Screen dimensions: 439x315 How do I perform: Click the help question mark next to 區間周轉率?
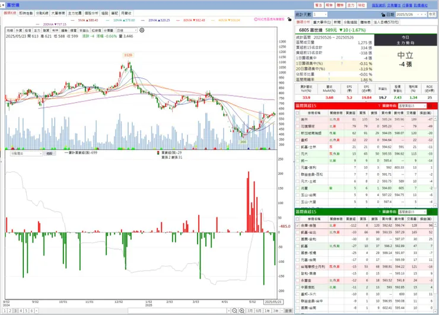point(329,79)
